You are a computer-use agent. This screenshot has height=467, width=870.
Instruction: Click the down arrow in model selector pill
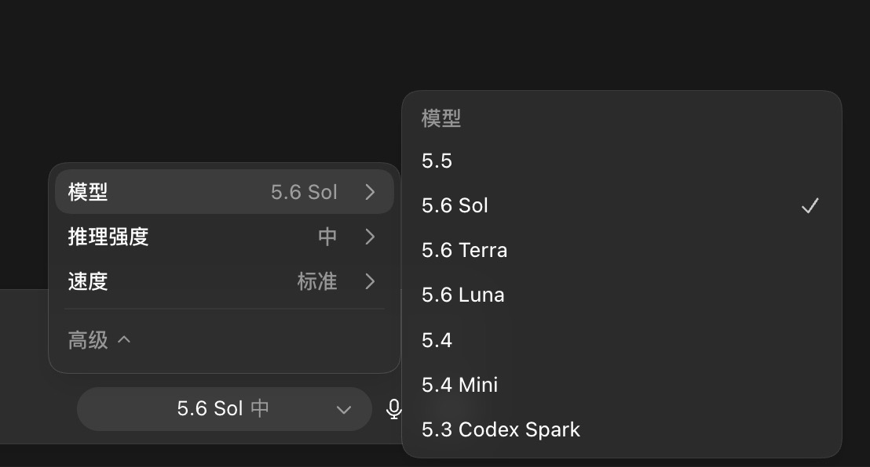click(x=344, y=410)
